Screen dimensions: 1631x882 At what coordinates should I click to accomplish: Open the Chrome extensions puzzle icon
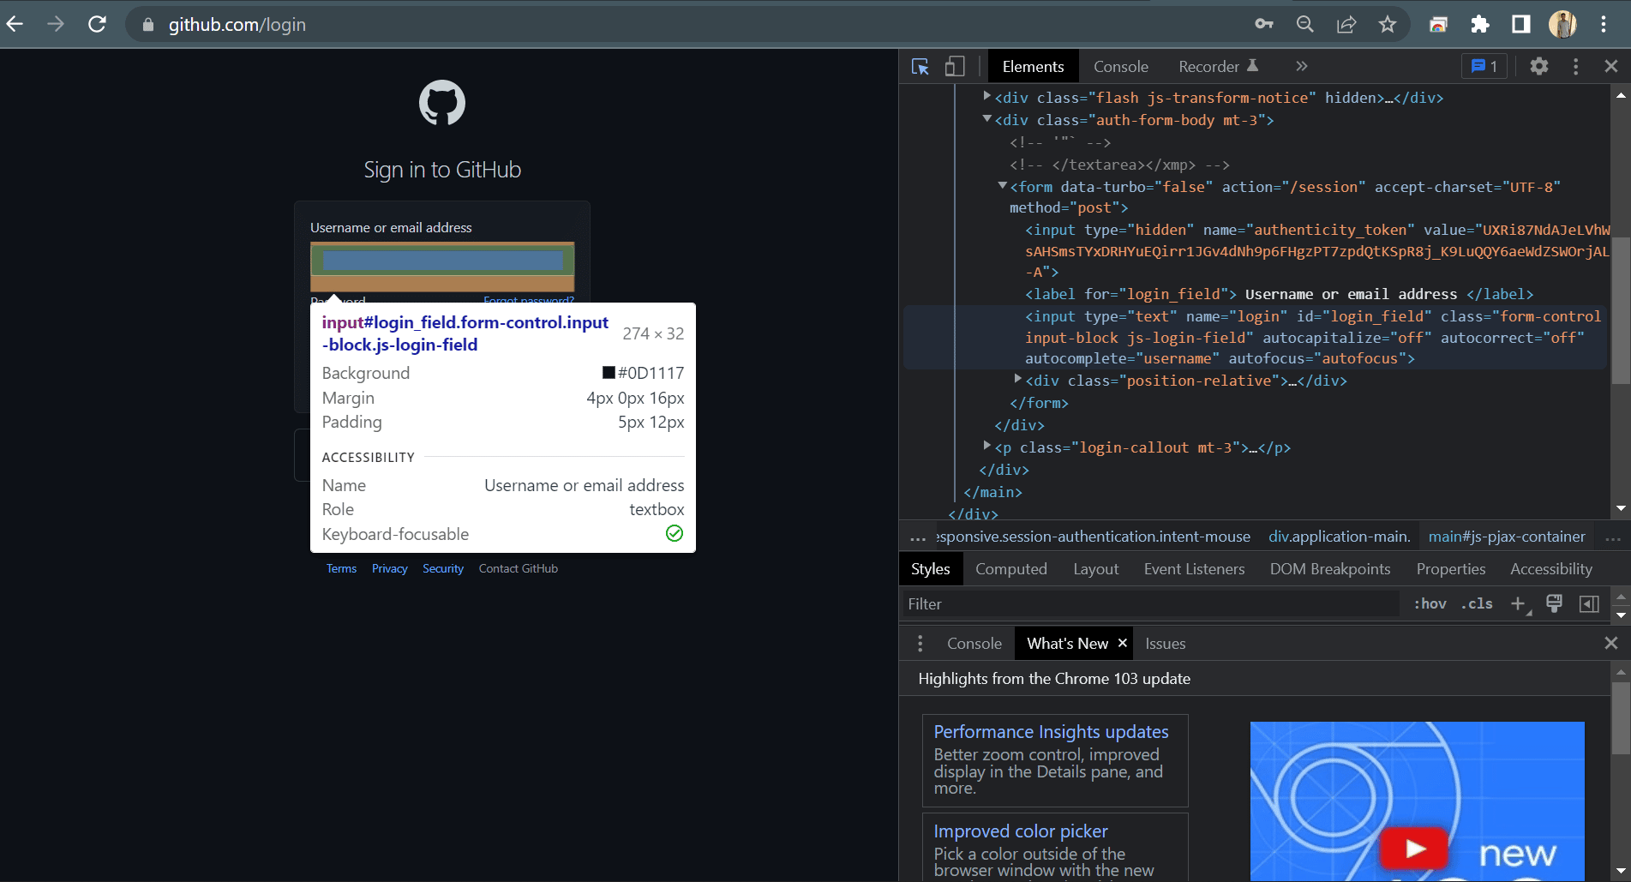pos(1480,24)
